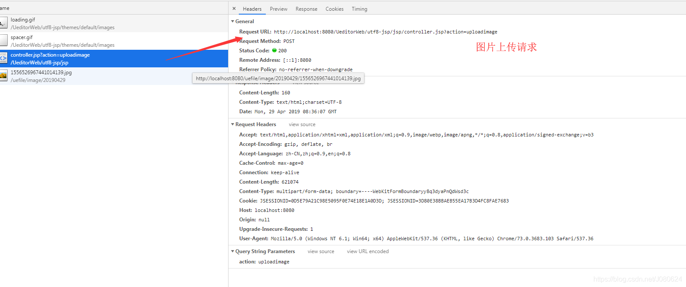Viewport: 686px width, 287px height.
Task: Click the Request Method POST value
Action: click(289, 41)
